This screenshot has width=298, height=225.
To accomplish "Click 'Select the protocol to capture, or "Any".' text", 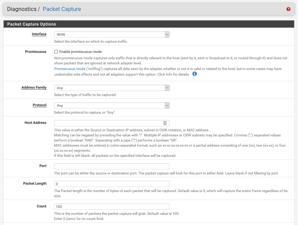I will [x=85, y=112].
